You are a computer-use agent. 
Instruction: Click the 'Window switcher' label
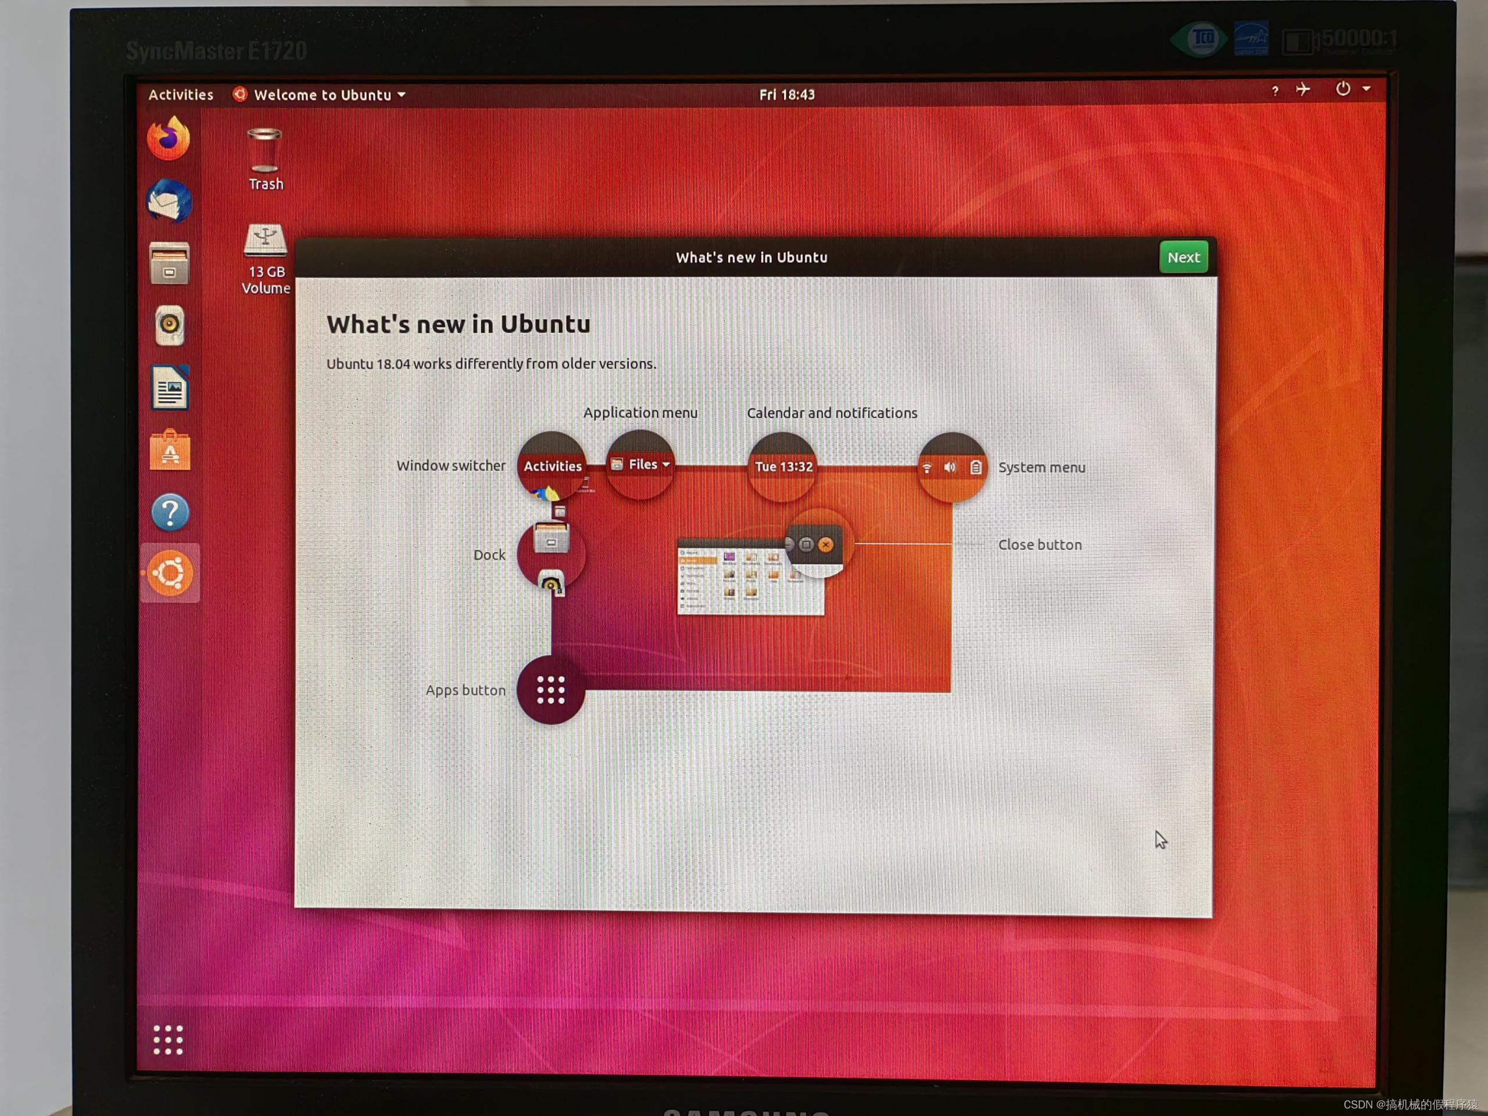450,466
